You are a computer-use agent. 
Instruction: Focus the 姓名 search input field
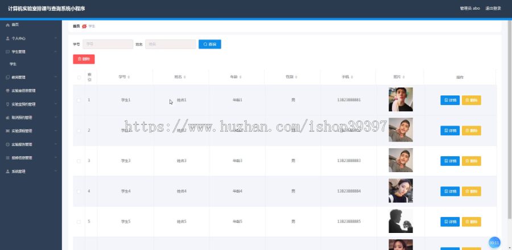(x=171, y=44)
